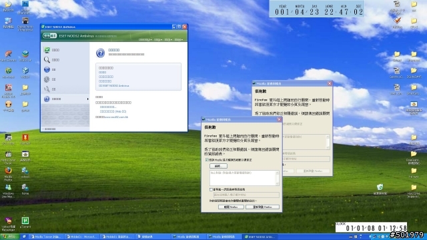427x240 pixels.
Task: Select the Windows Live Messenger desktop icon
Action: [8, 191]
